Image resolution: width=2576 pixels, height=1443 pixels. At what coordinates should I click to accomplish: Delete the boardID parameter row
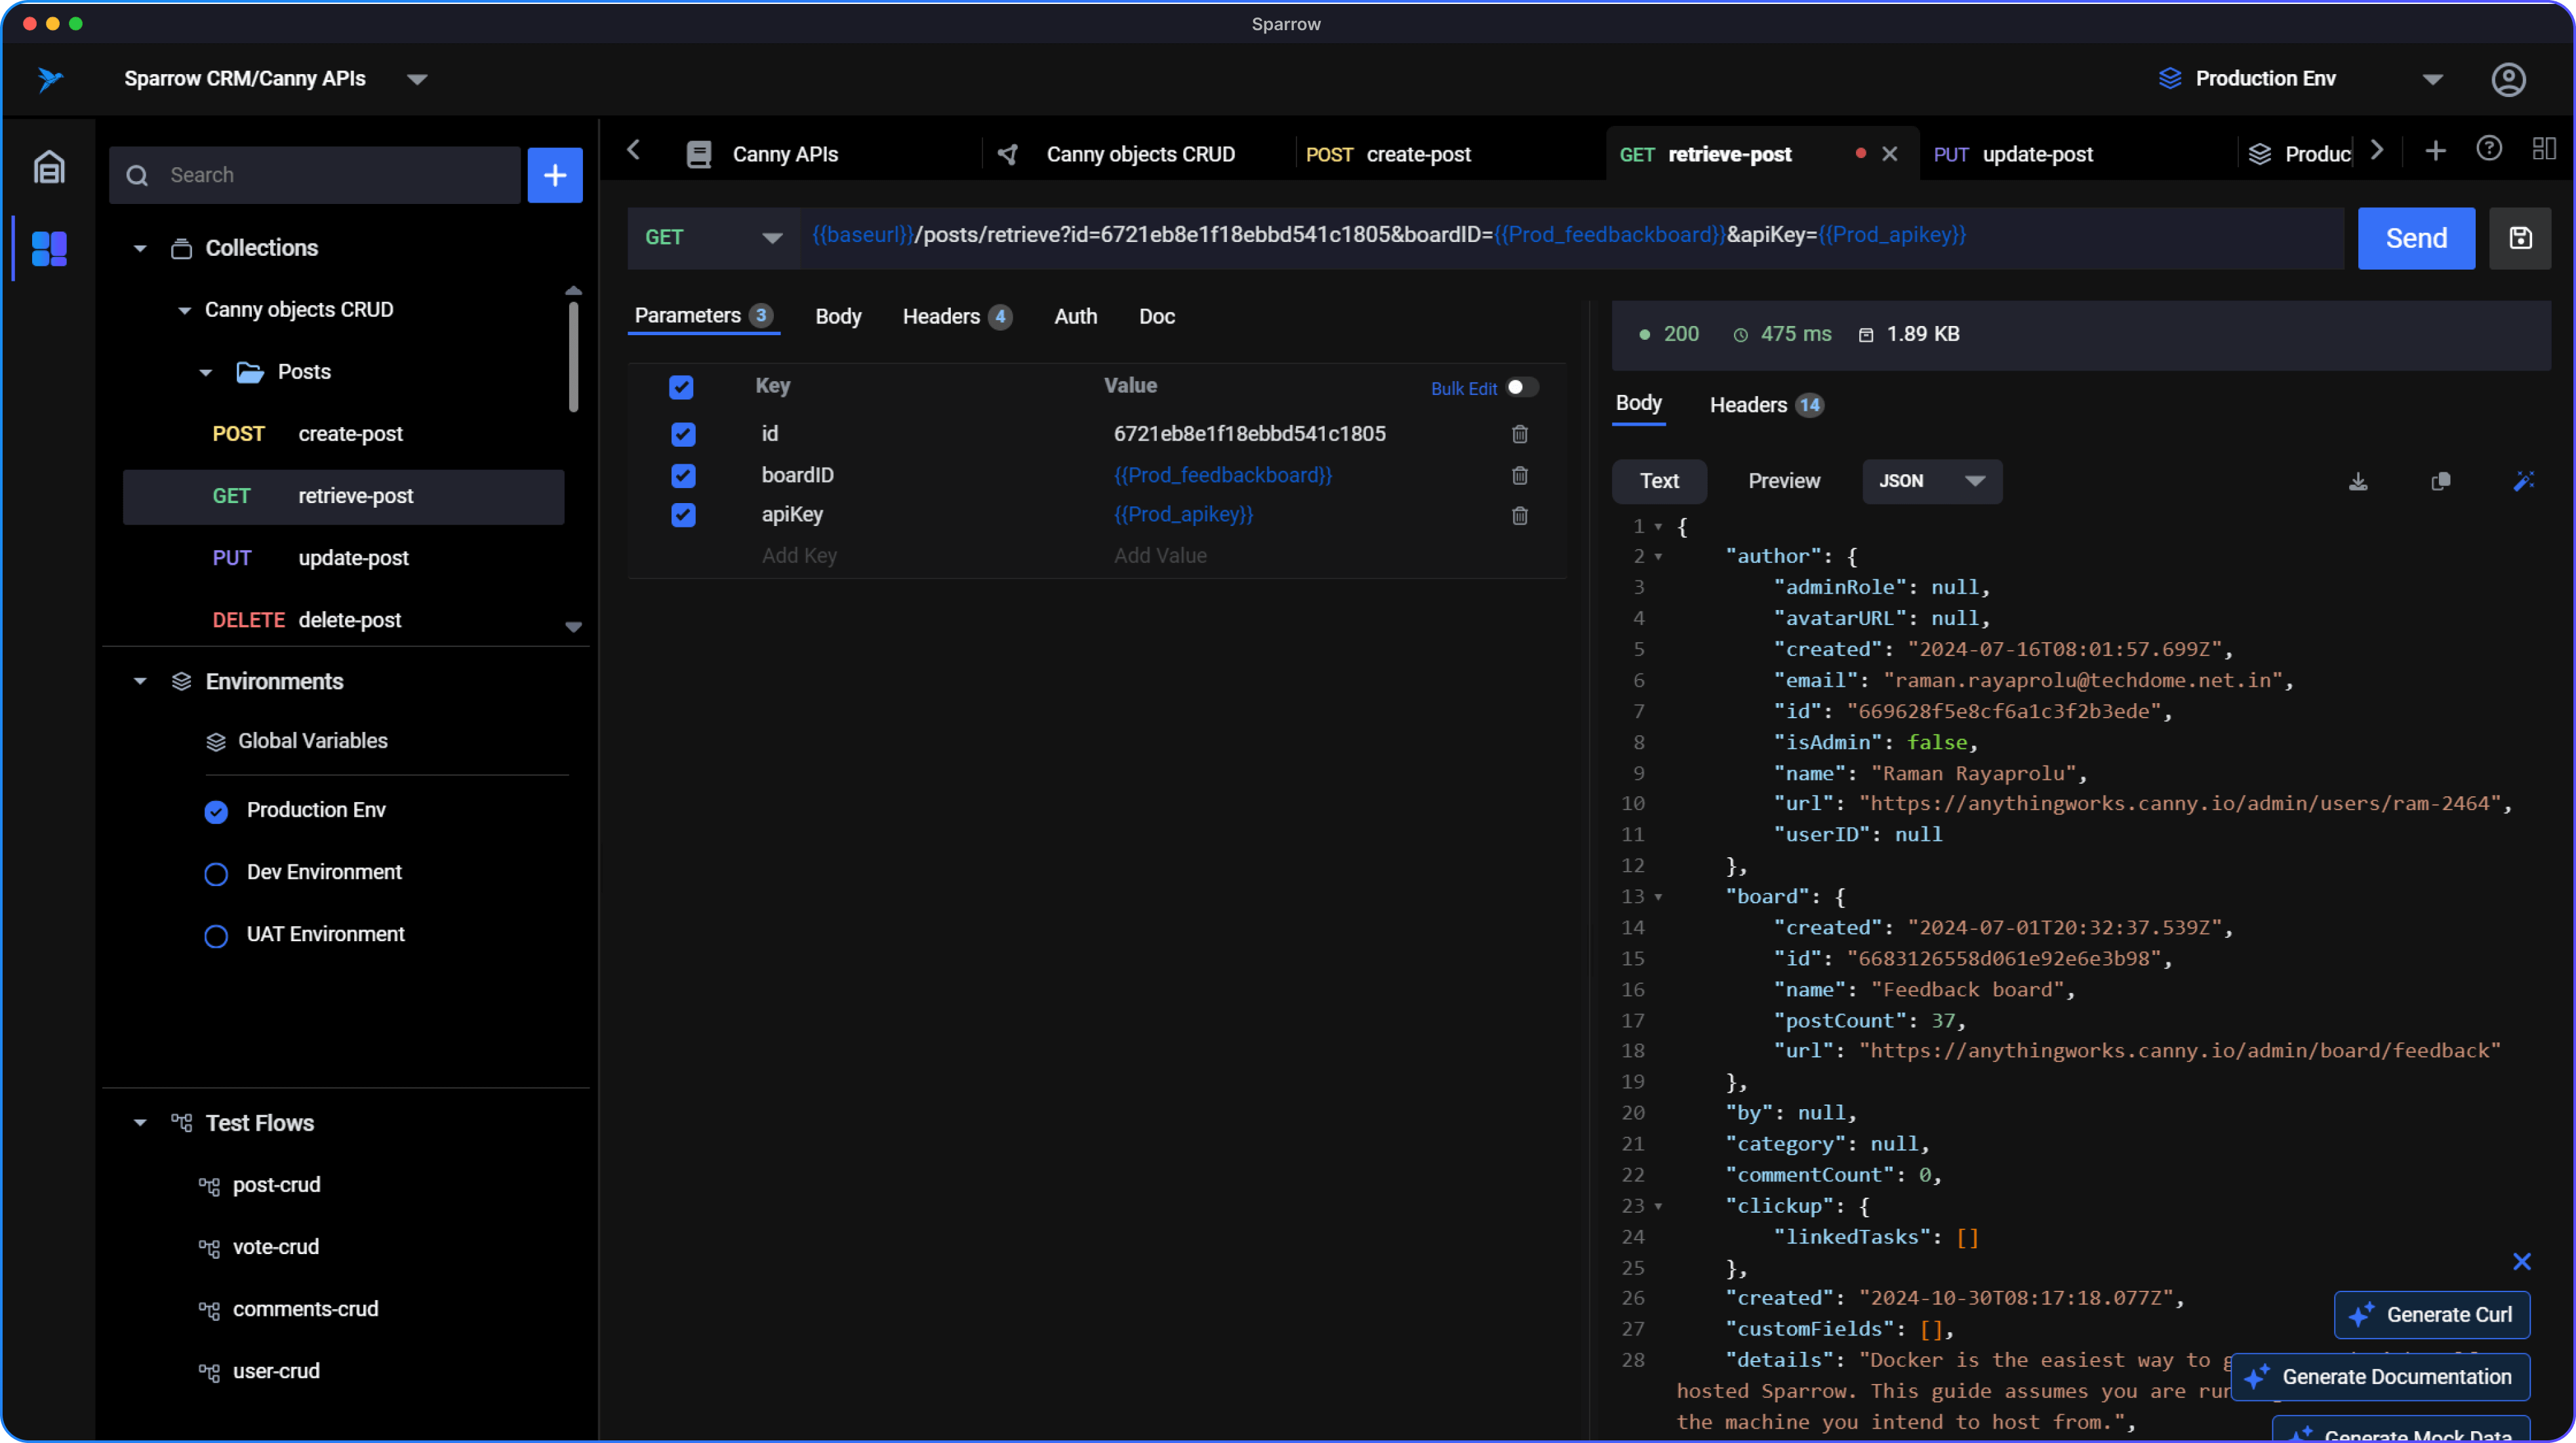click(x=1519, y=475)
